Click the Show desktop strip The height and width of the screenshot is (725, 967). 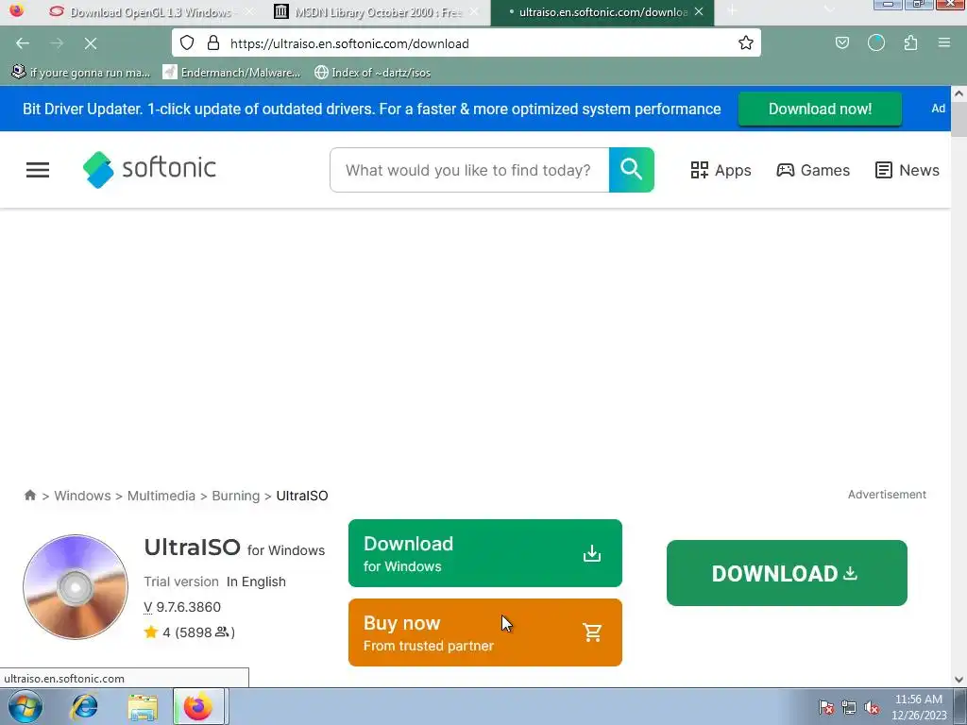pos(960,706)
